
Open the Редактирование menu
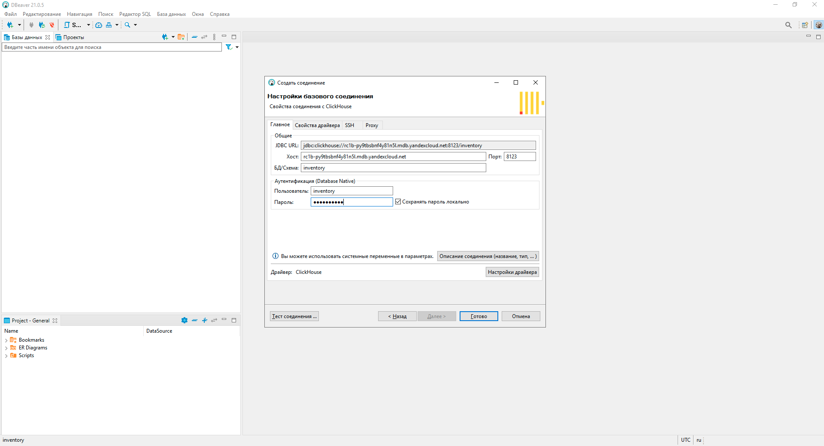tap(42, 14)
